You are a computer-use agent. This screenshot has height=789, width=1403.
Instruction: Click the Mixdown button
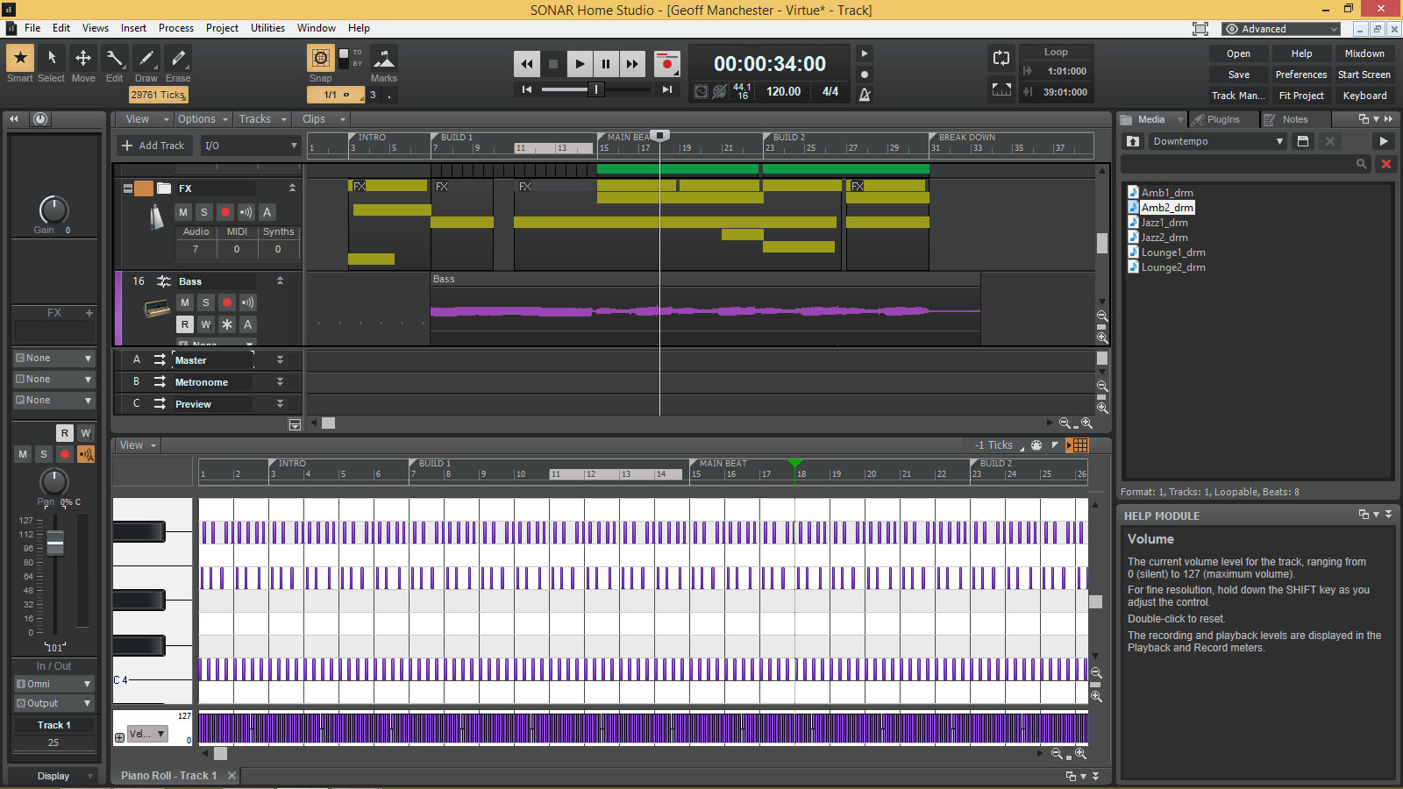click(x=1364, y=53)
